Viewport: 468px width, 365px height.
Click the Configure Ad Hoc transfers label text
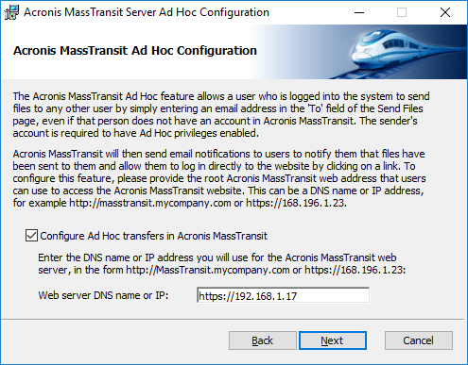(153, 236)
